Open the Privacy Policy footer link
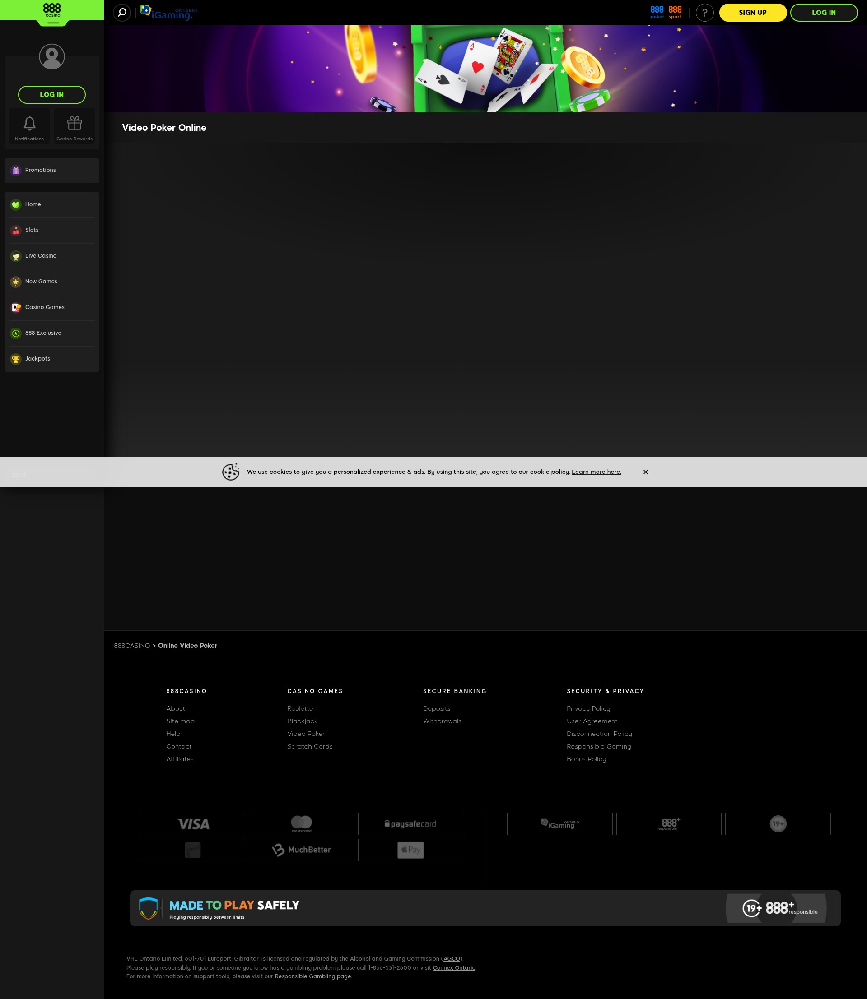The width and height of the screenshot is (867, 999). pyautogui.click(x=588, y=708)
